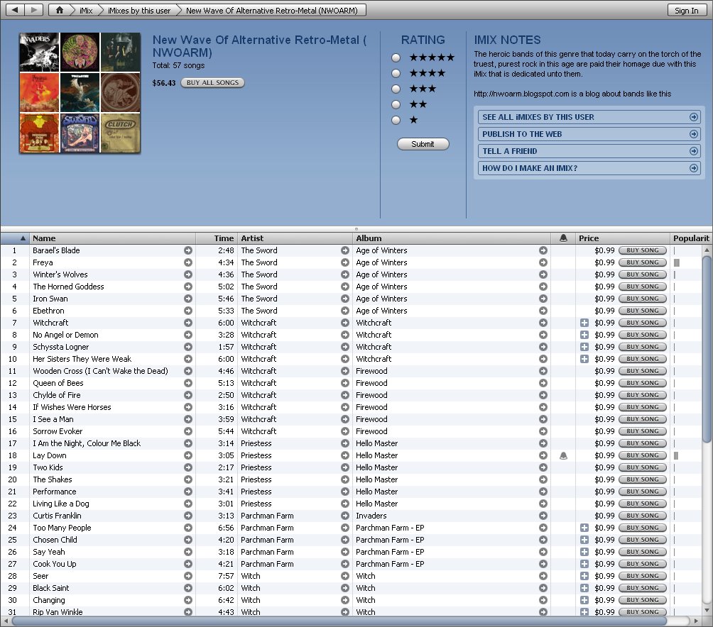This screenshot has height=627, width=713.
Task: Click arrow beside Hello Master album in Performance row
Action: [x=543, y=492]
